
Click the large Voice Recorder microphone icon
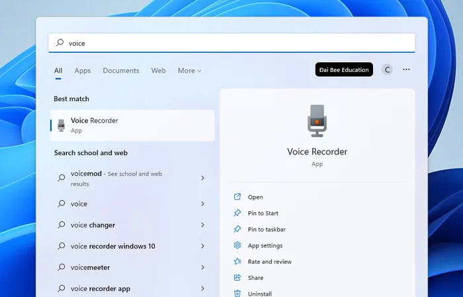pyautogui.click(x=317, y=120)
